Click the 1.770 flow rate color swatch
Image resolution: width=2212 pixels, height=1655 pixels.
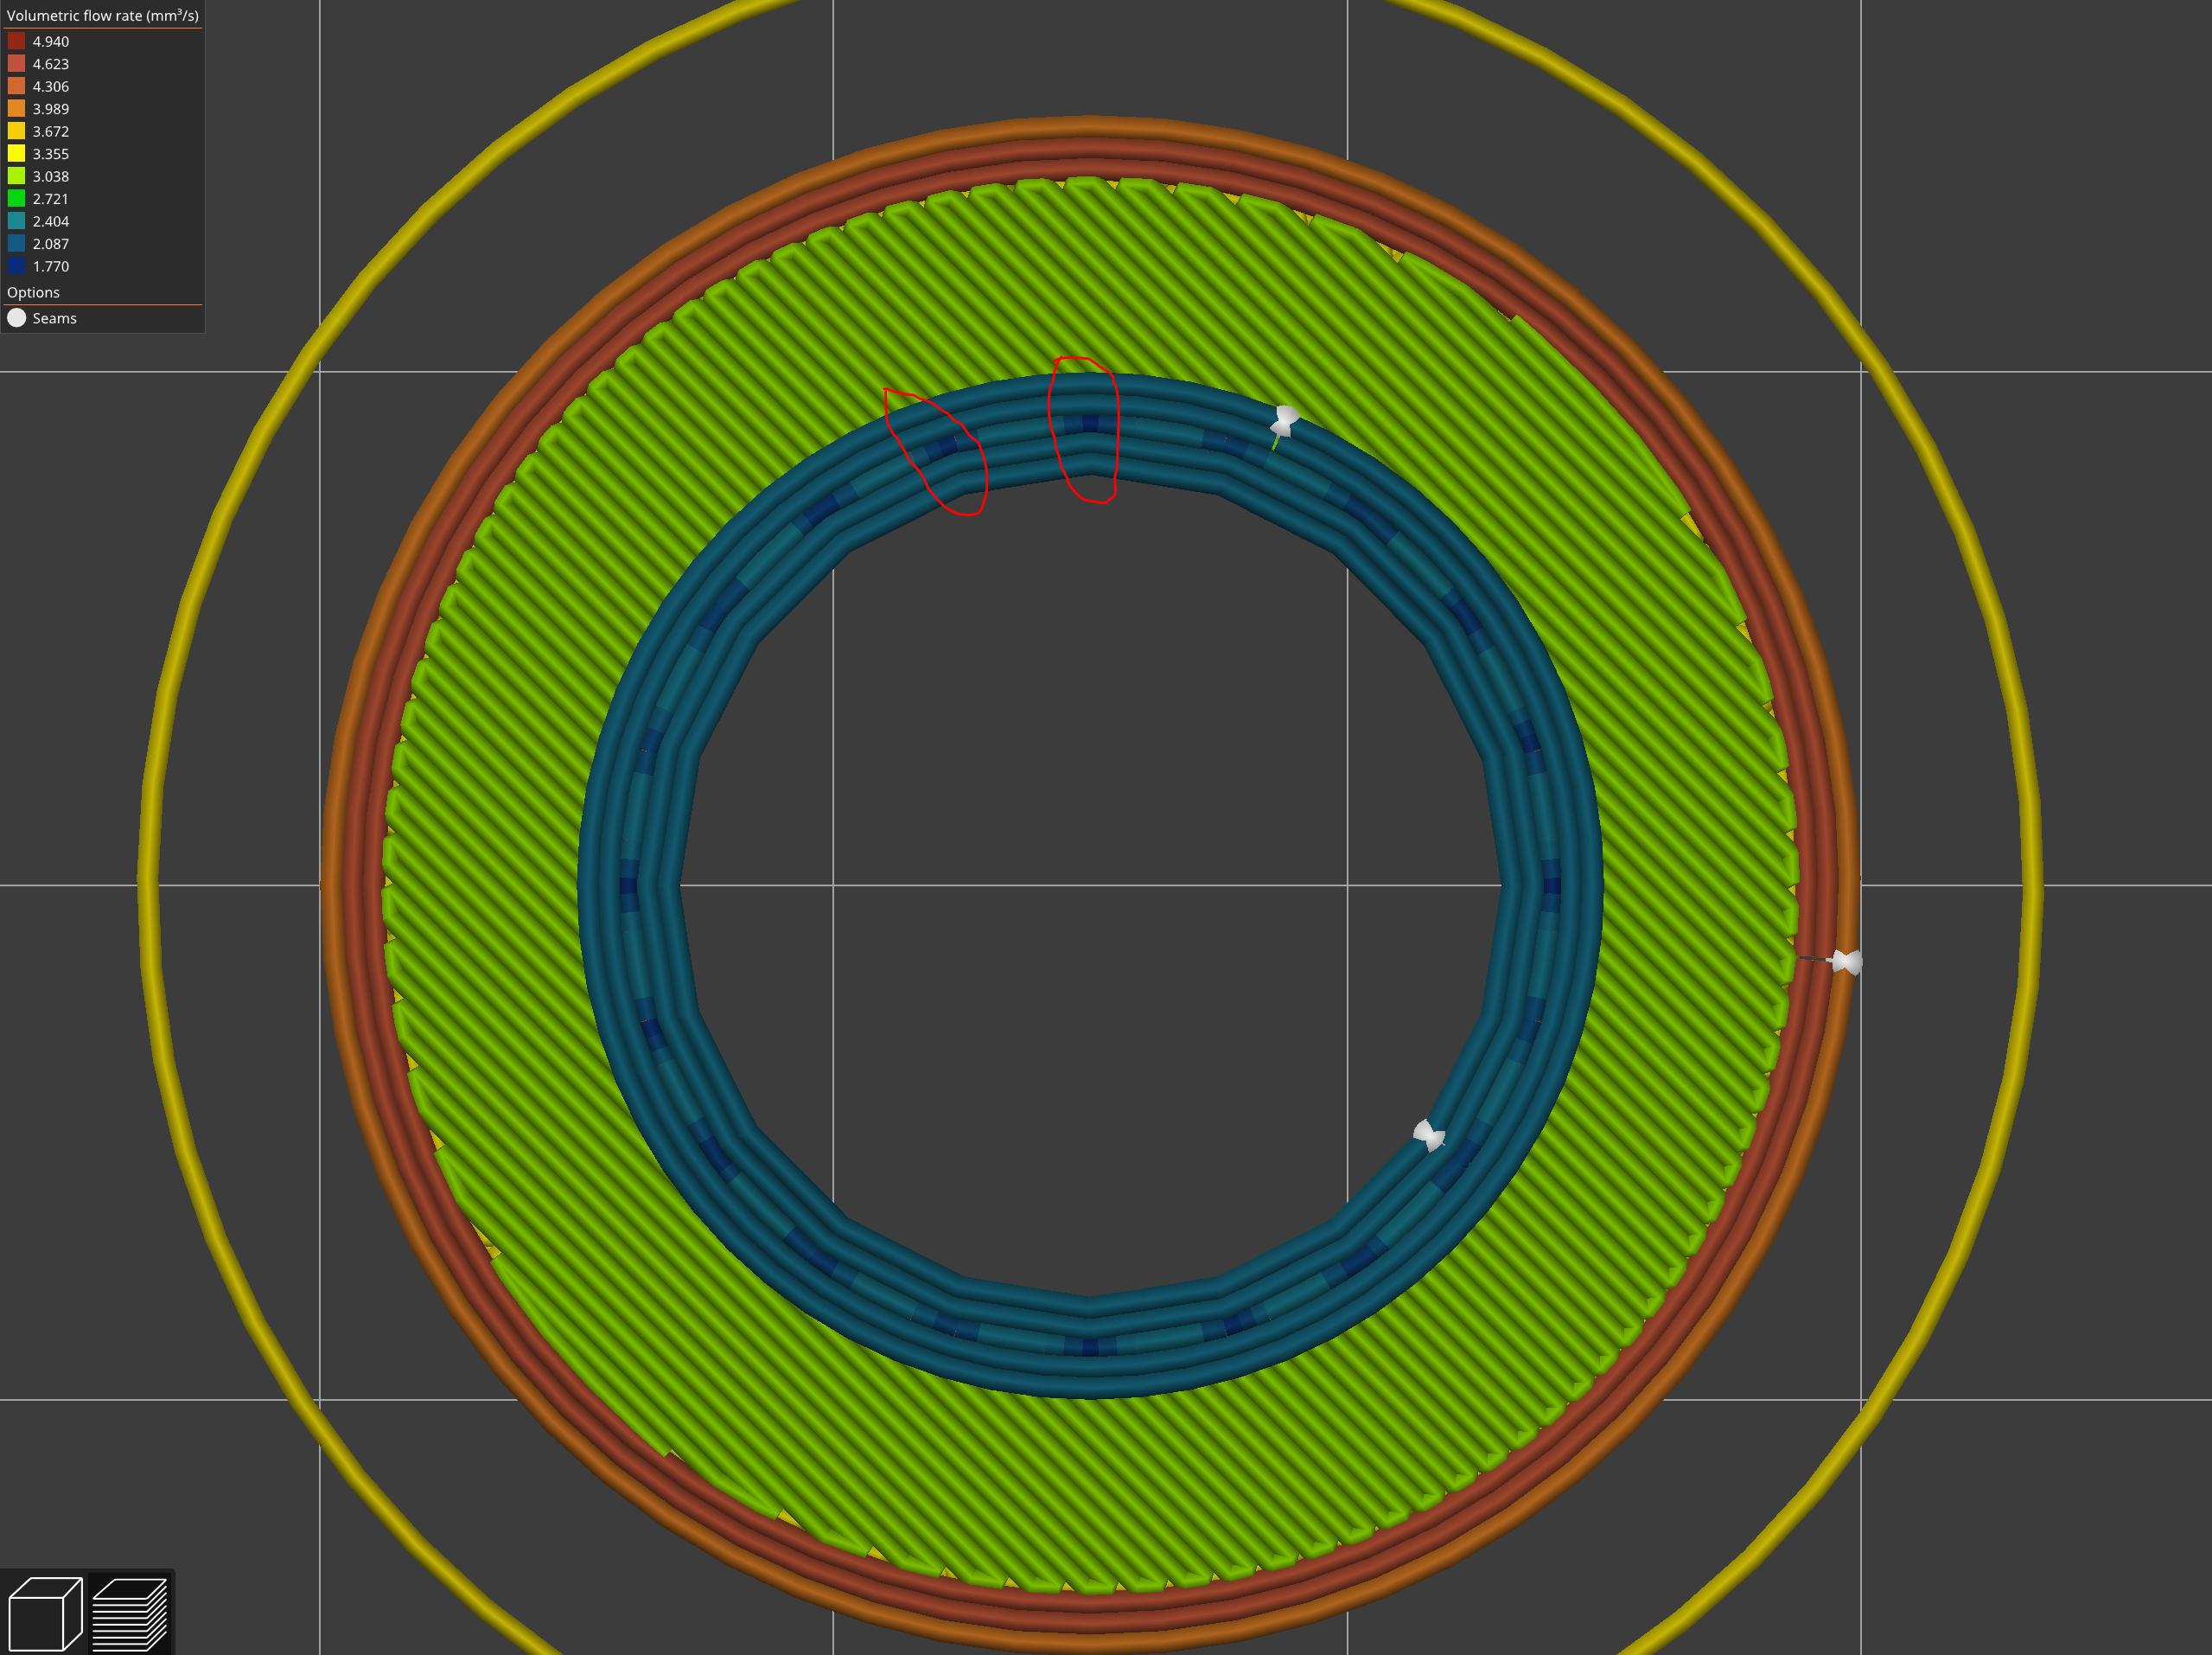(17, 266)
